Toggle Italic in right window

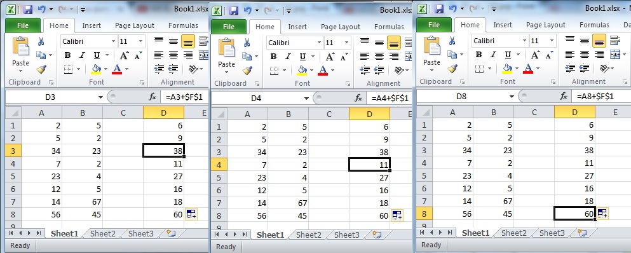click(493, 55)
